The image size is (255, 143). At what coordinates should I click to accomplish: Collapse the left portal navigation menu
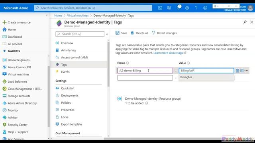click(x=47, y=15)
